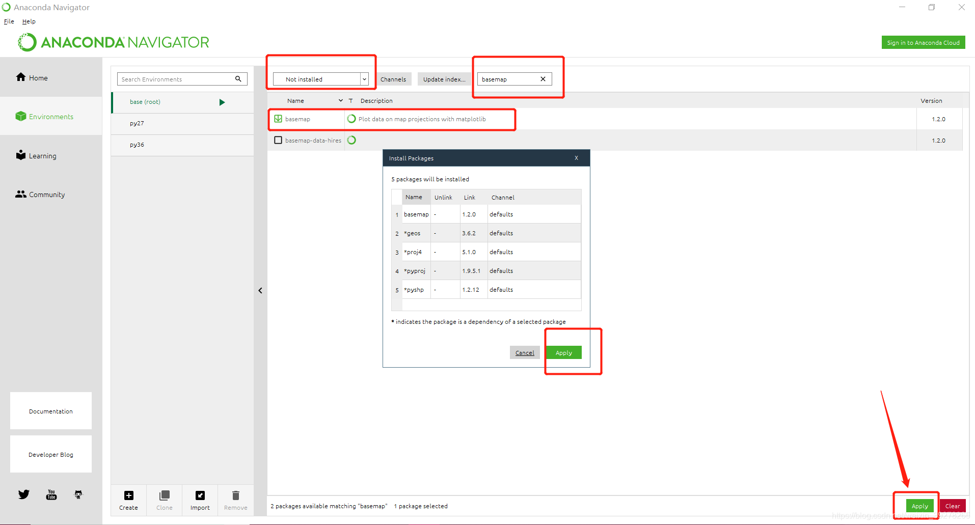Screen dimensions: 975x525
Task: Click the bottom-right Apply button
Action: 919,506
